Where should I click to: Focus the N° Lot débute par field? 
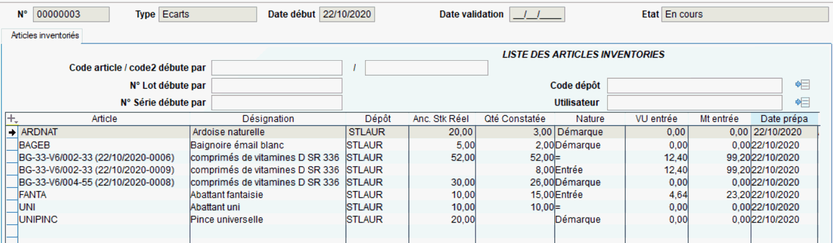[277, 85]
